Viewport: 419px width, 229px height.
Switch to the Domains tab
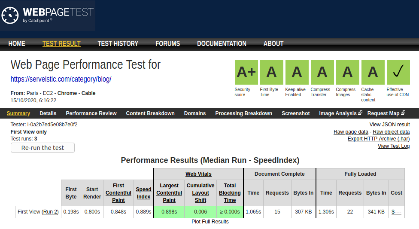(x=195, y=113)
